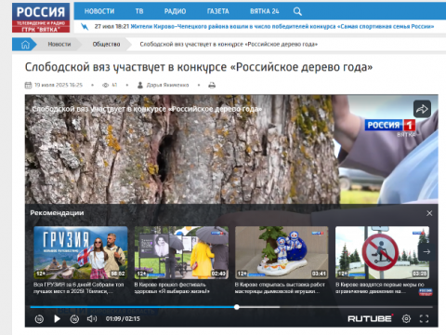Share the video with the arrow icon
The width and height of the screenshot is (446, 335).
(x=422, y=109)
